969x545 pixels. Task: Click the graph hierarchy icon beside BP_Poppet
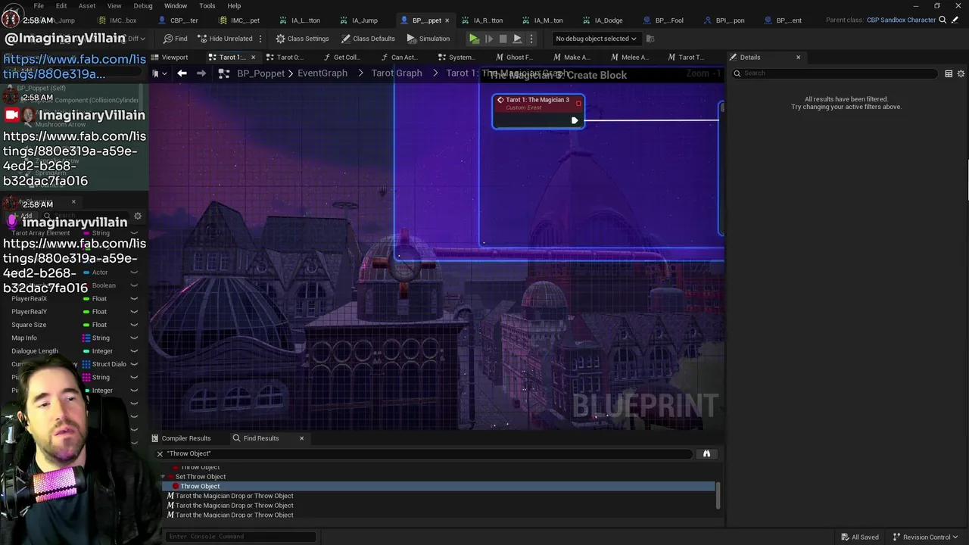pos(224,73)
